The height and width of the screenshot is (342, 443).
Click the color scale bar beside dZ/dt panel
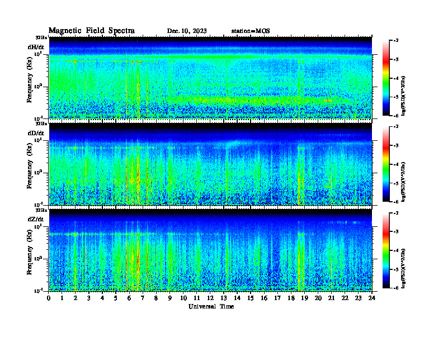click(x=386, y=250)
